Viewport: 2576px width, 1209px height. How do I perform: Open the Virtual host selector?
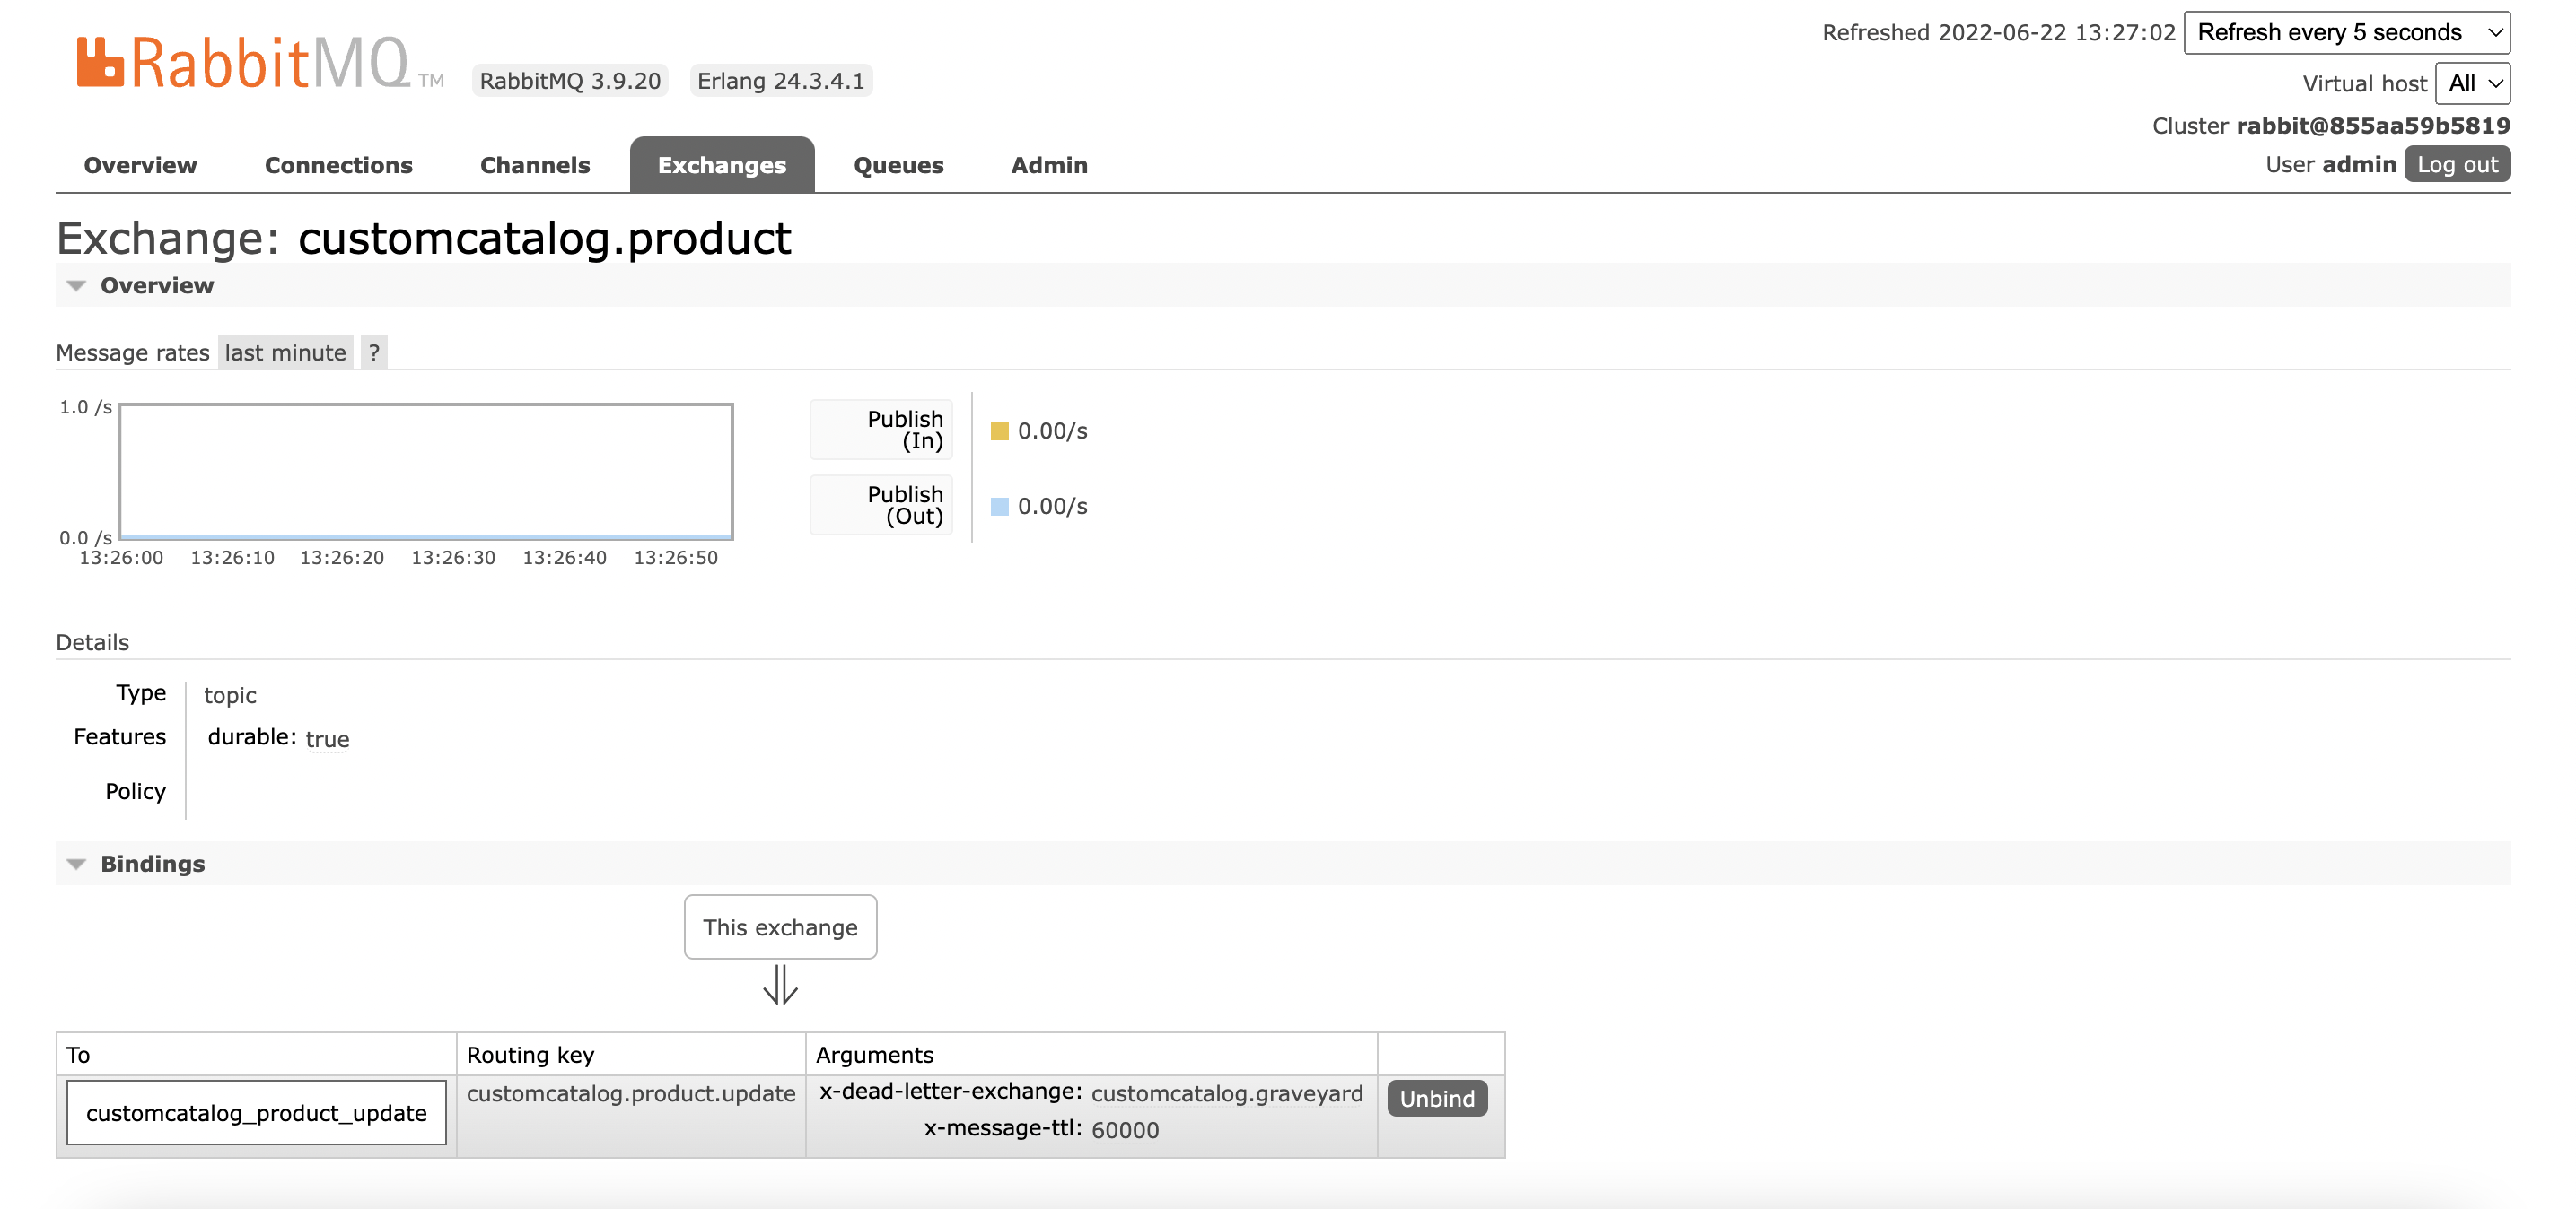[x=2472, y=84]
